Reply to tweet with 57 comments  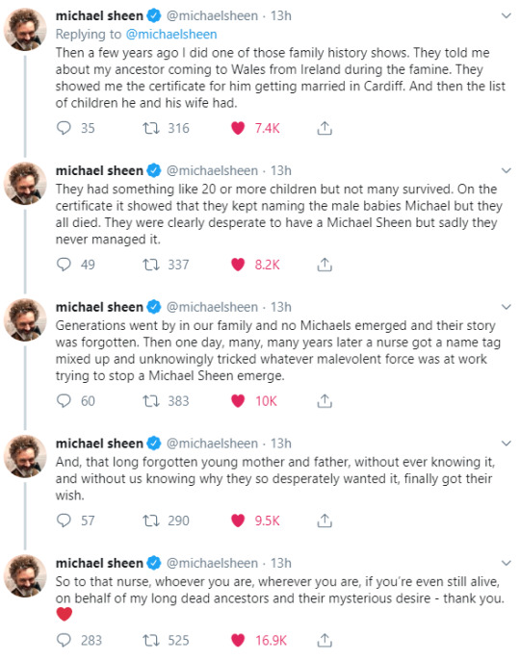64,520
